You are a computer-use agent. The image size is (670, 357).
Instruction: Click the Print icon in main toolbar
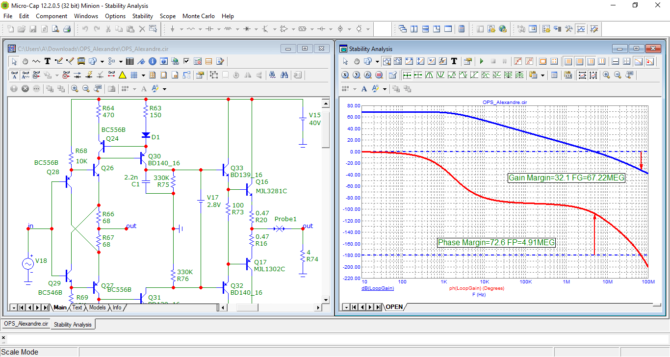67,29
